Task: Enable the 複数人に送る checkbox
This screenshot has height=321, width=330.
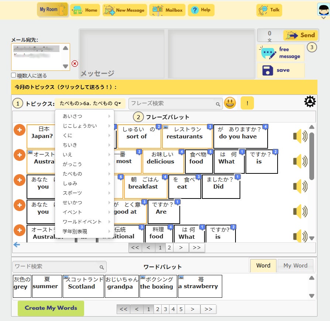Action: coord(13,75)
